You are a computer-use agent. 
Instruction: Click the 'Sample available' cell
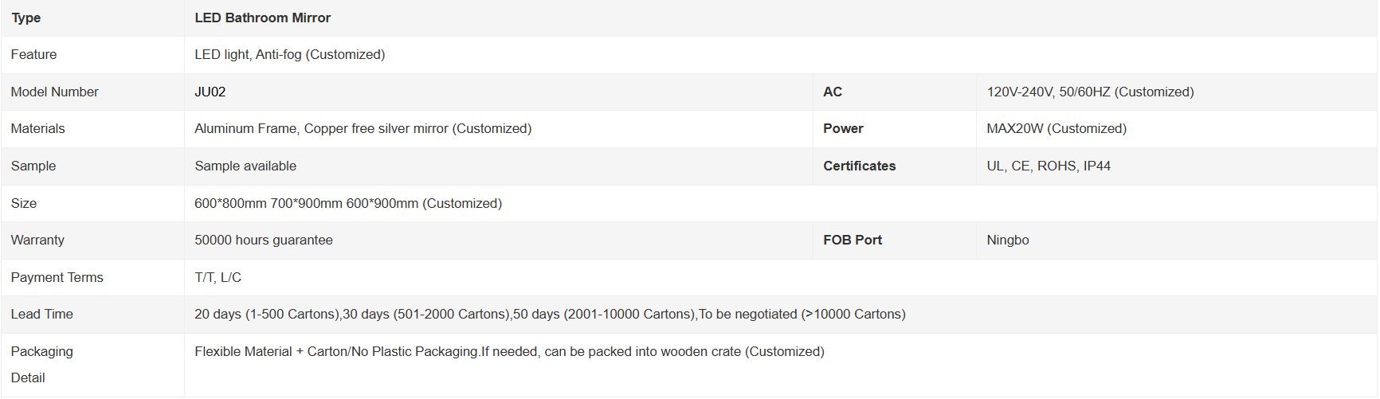tap(499, 166)
